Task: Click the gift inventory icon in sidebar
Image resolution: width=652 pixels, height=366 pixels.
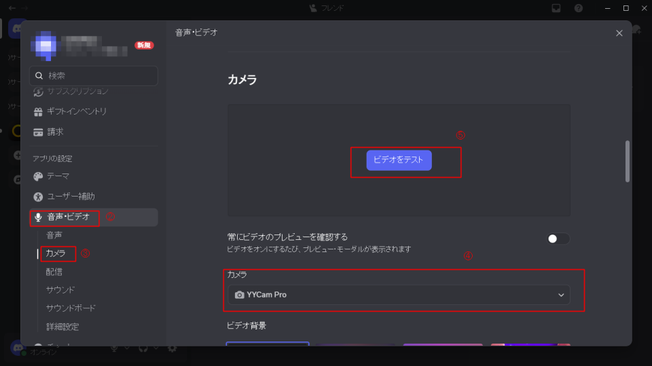Action: coord(39,111)
